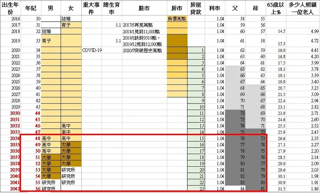The height and width of the screenshot is (193, 320).
Task: Click the 2017/5再見萬點 stock note
Action: [x=144, y=25]
